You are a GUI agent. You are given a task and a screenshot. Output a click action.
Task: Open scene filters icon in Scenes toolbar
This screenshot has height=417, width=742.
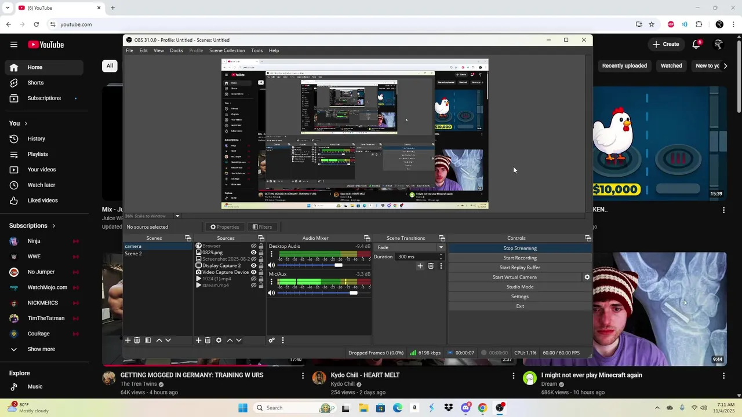pos(148,340)
